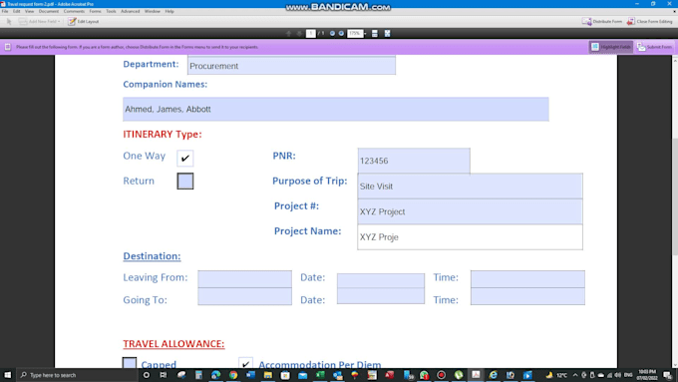Viewport: 678px width, 382px height.
Task: Click the scrolling page view icon
Action: [x=375, y=33]
